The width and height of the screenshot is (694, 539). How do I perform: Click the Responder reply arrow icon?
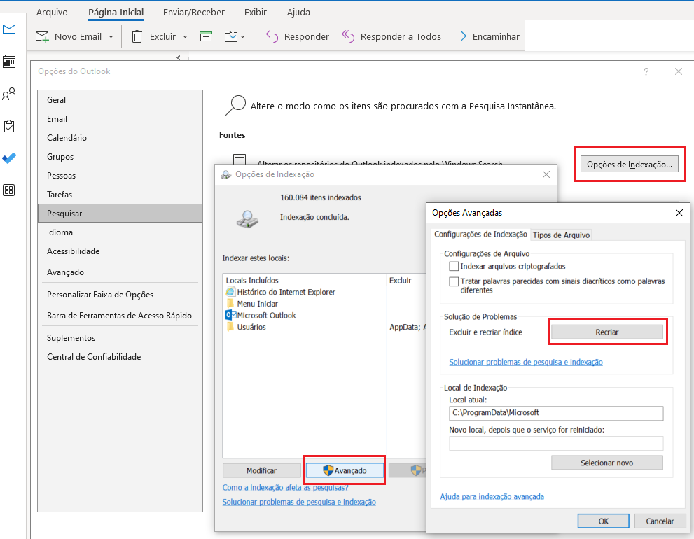pyautogui.click(x=272, y=36)
